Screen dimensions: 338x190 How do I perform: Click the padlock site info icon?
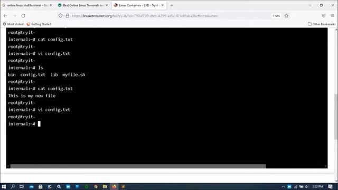click(68, 16)
